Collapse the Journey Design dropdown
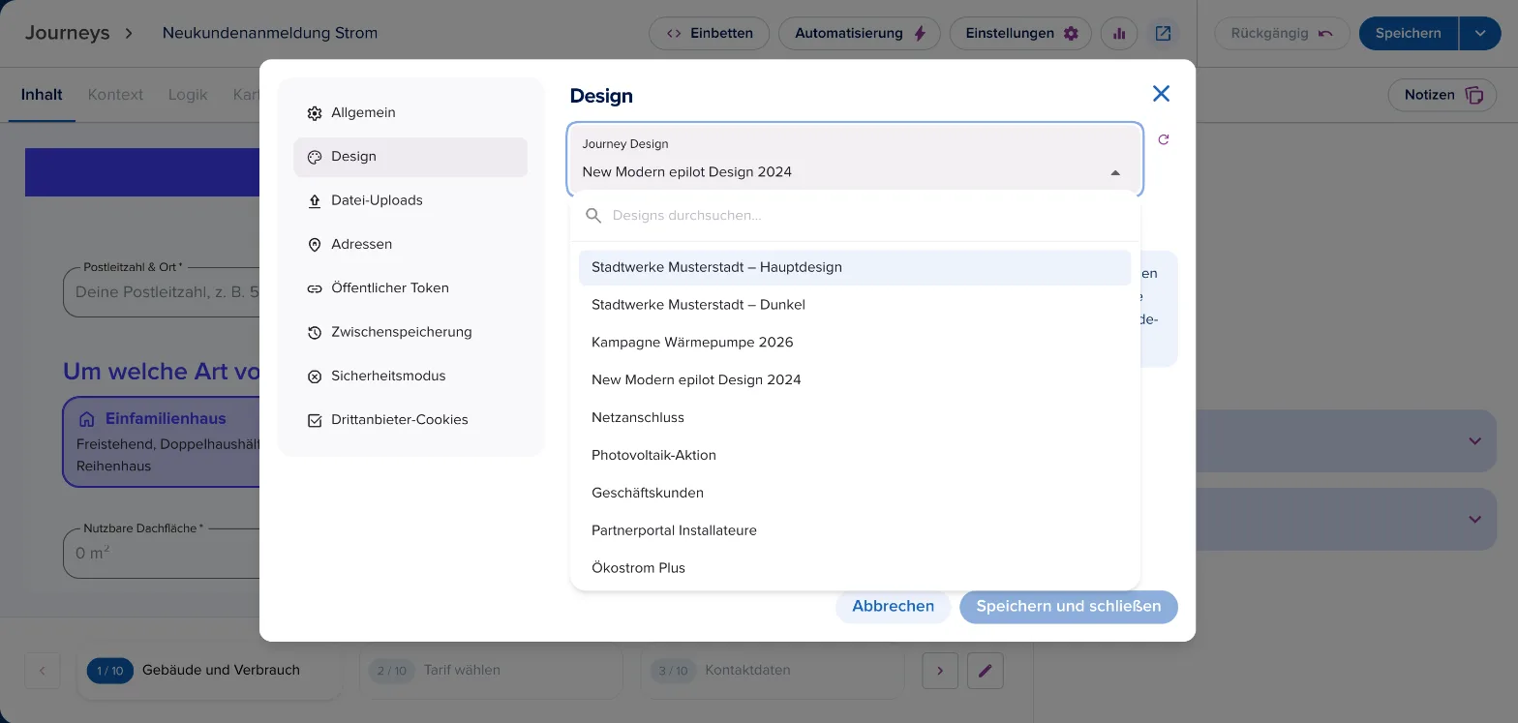The image size is (1518, 723). (x=1115, y=172)
